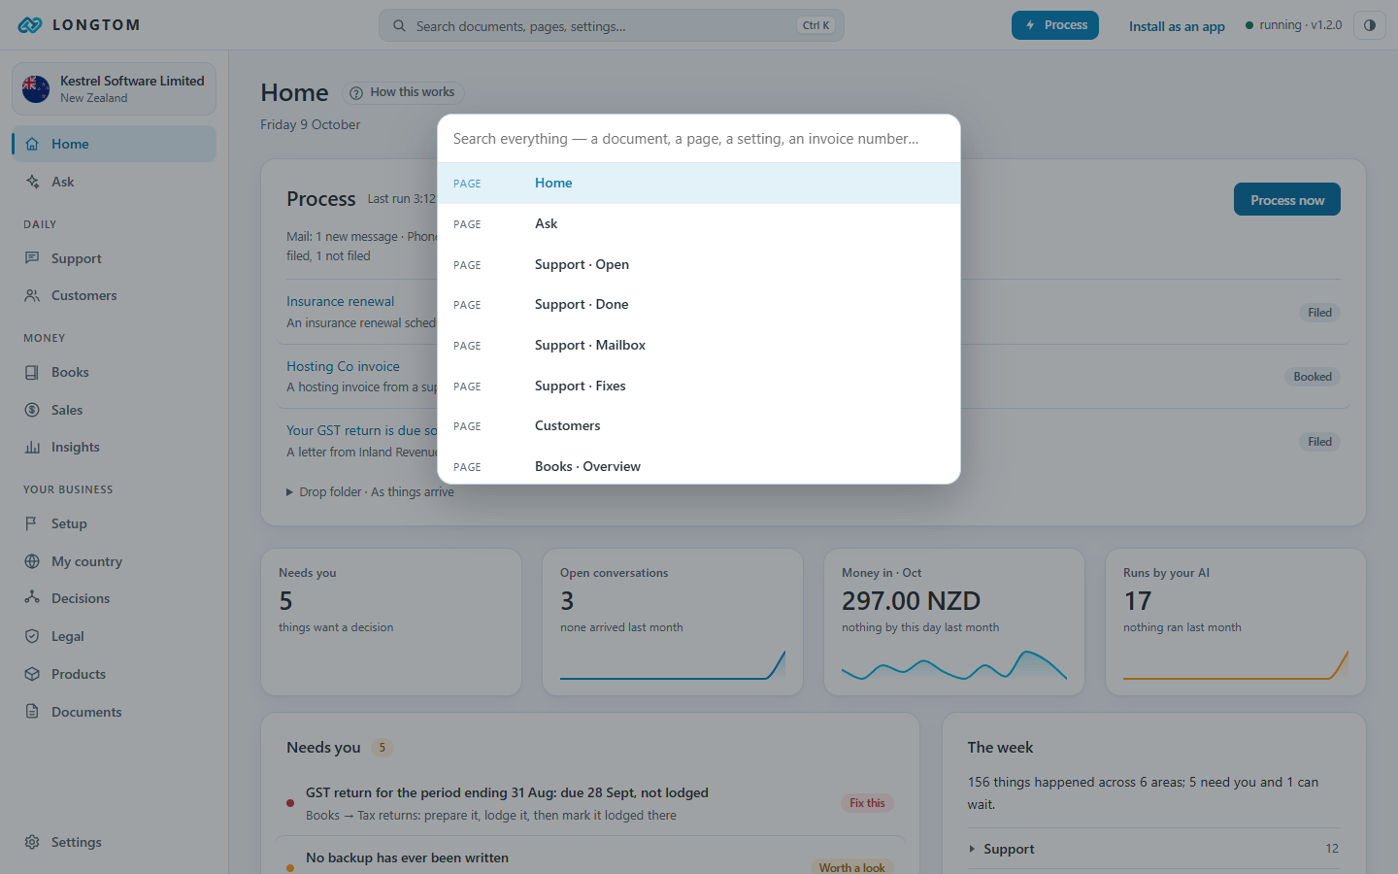Screen dimensions: 1398x874
Task: Expand the Drop folder disclosure
Action: [x=370, y=492]
